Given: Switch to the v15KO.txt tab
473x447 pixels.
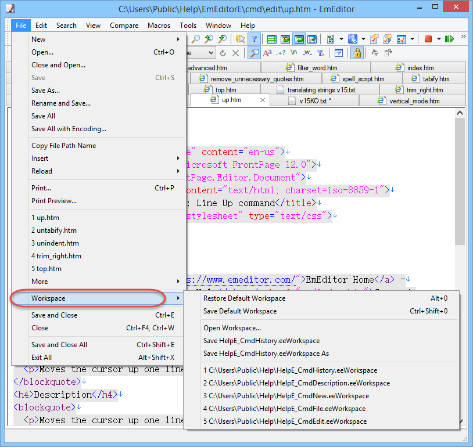Looking at the screenshot, I should point(314,101).
